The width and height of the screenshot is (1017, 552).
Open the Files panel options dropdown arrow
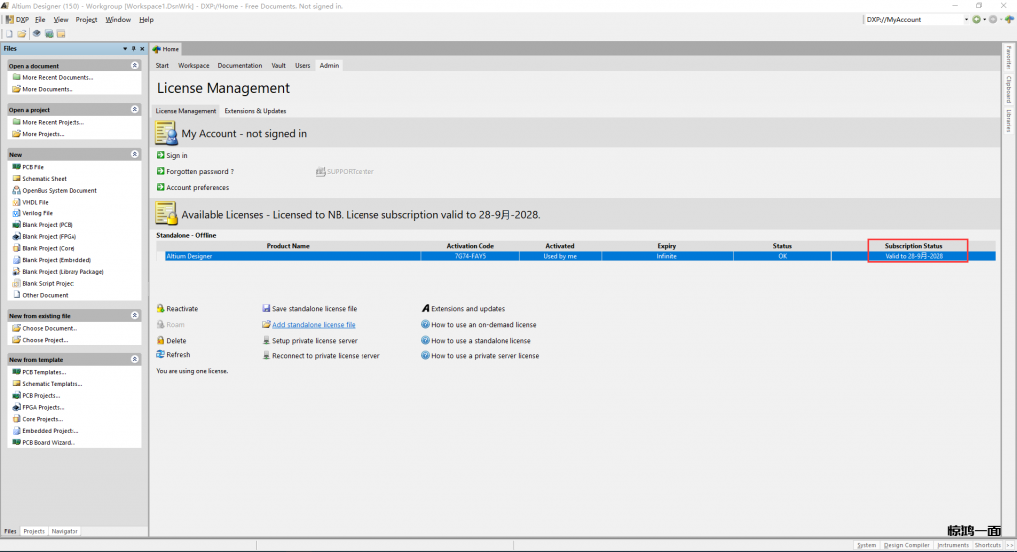125,48
